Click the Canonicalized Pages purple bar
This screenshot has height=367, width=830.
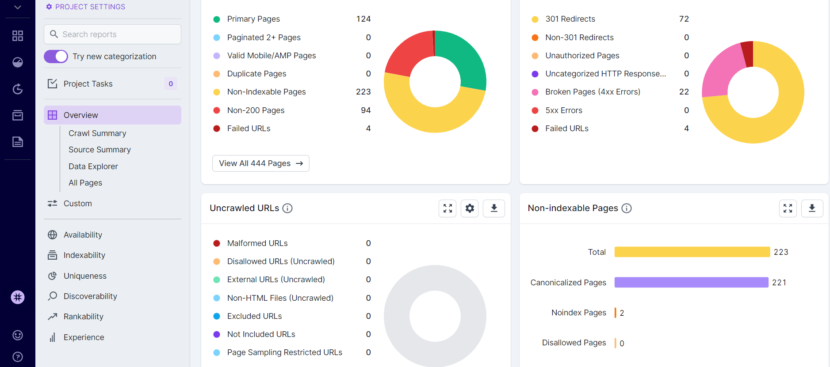[691, 283]
